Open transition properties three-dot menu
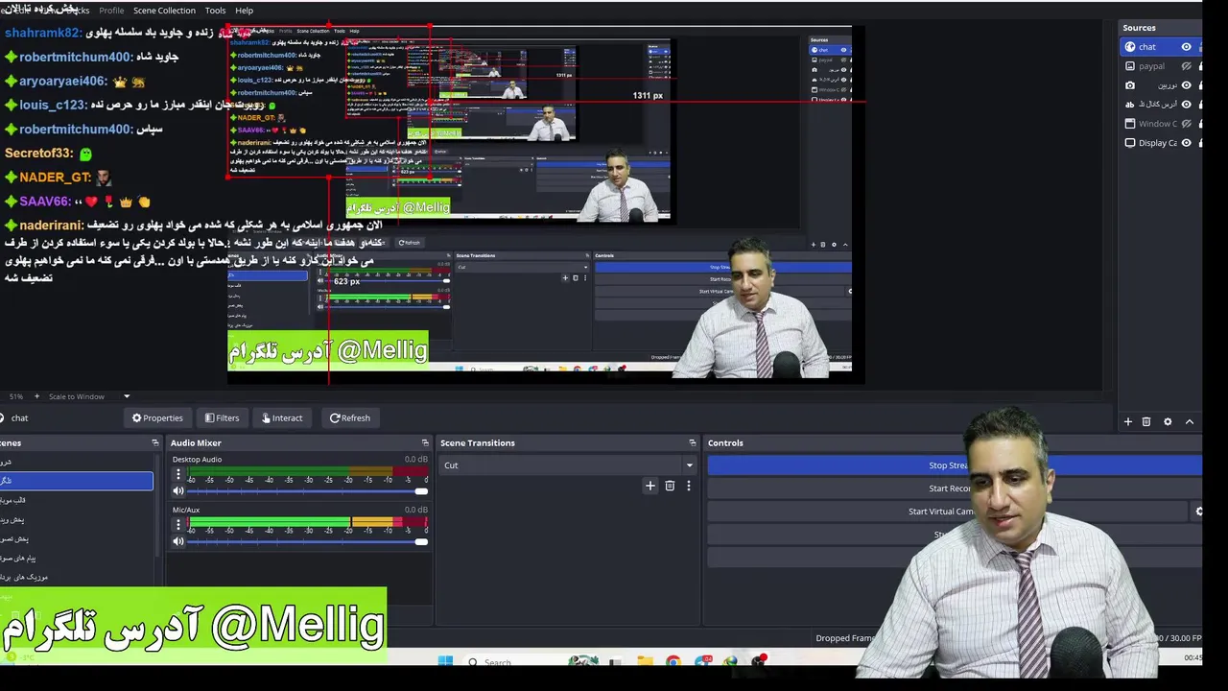The height and width of the screenshot is (691, 1228). point(688,486)
